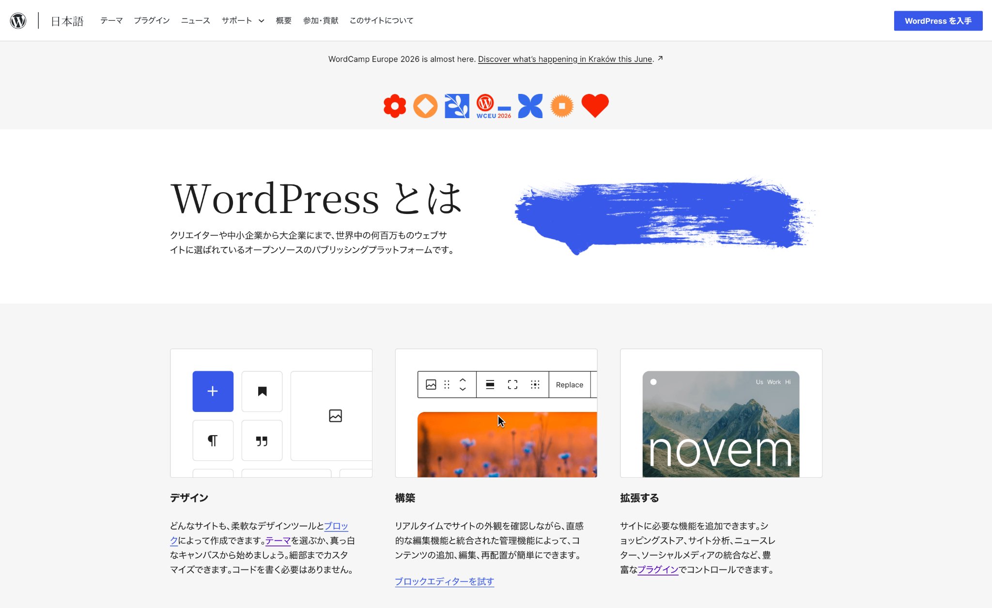Click the orange flower field image

coord(507,444)
